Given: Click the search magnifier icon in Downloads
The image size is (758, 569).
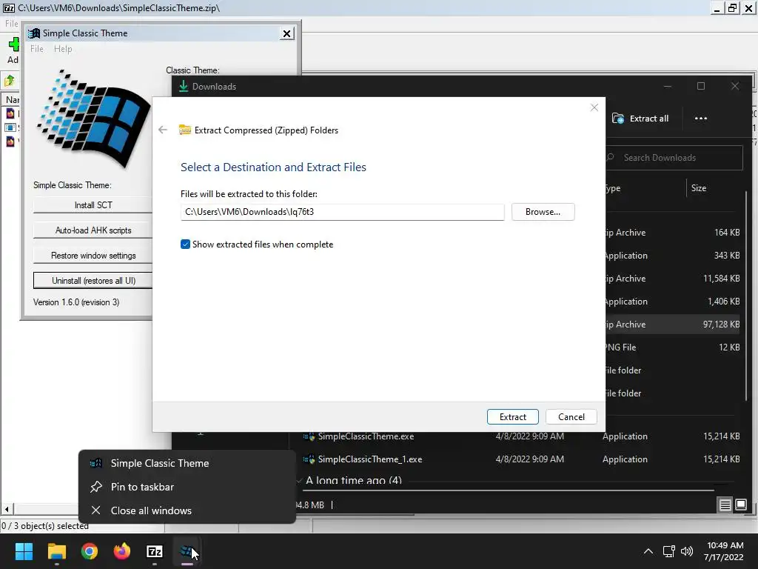Looking at the screenshot, I should tap(611, 157).
